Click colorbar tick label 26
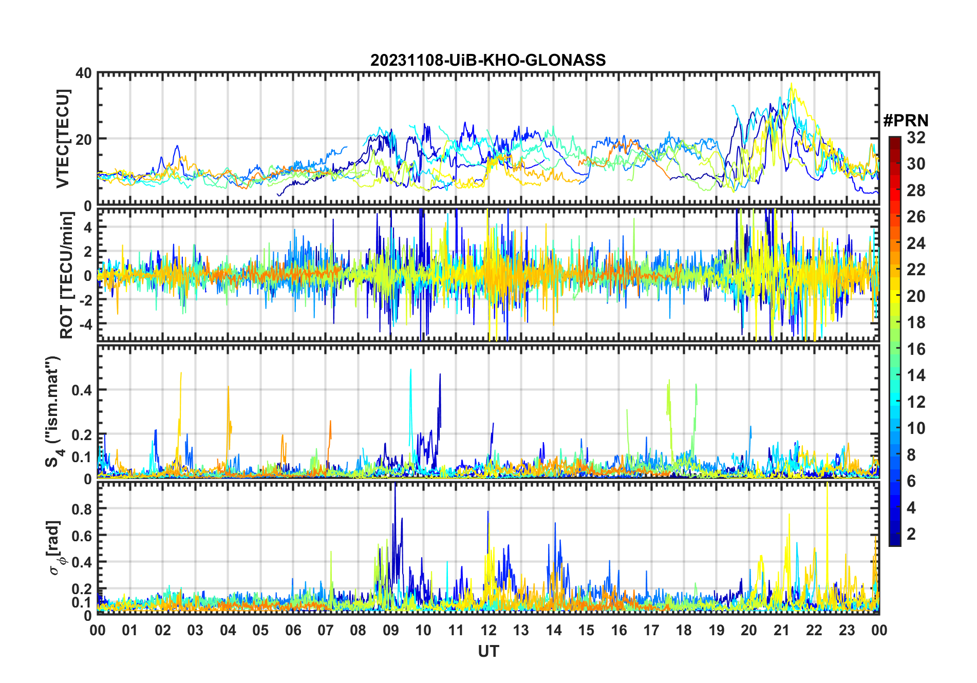The height and width of the screenshot is (683, 977). pos(916,217)
